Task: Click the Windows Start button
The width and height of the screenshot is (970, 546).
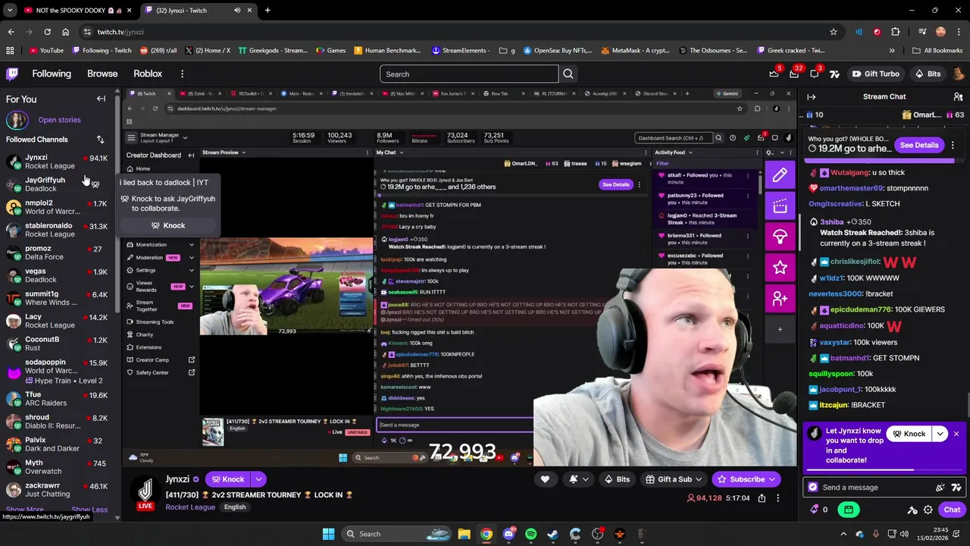Action: click(328, 534)
